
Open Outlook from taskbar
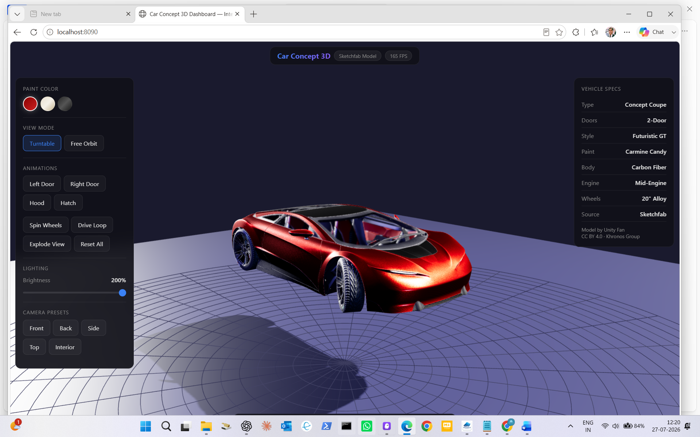(287, 426)
